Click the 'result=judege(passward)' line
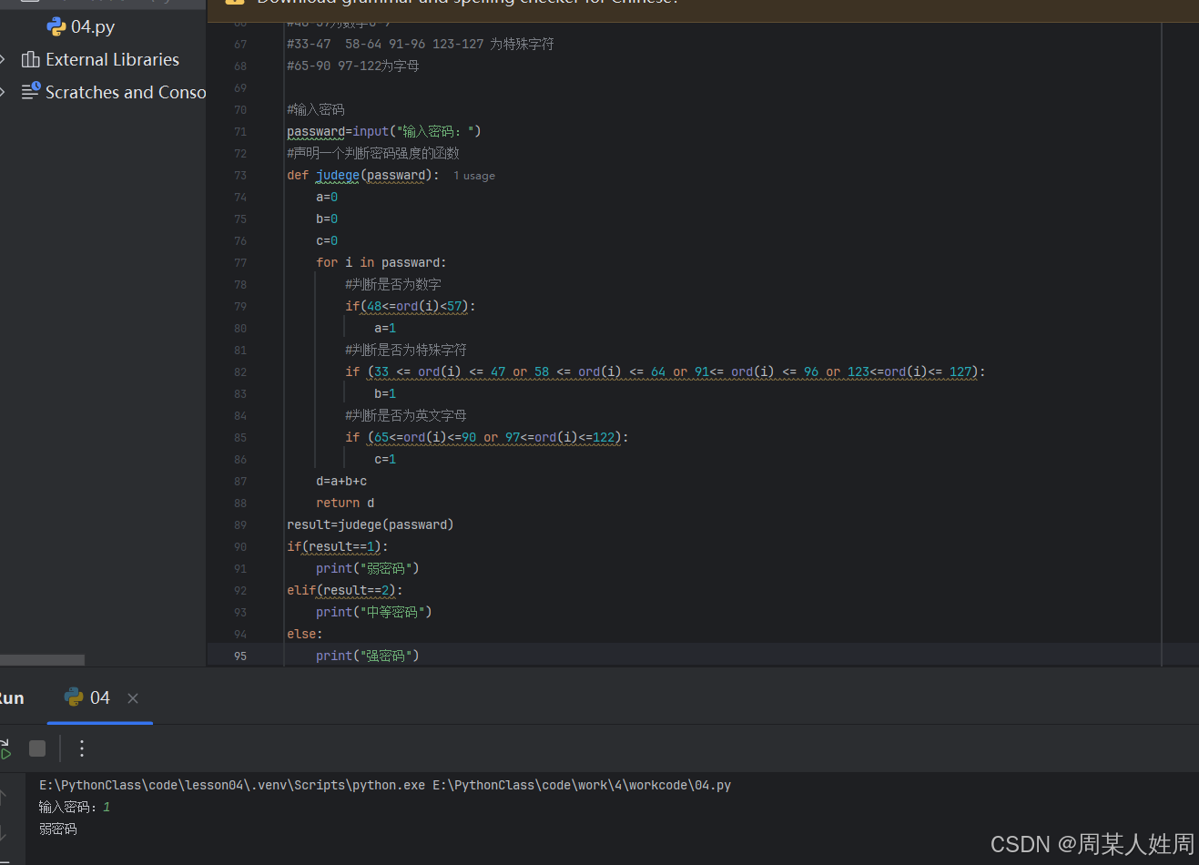 tap(371, 524)
